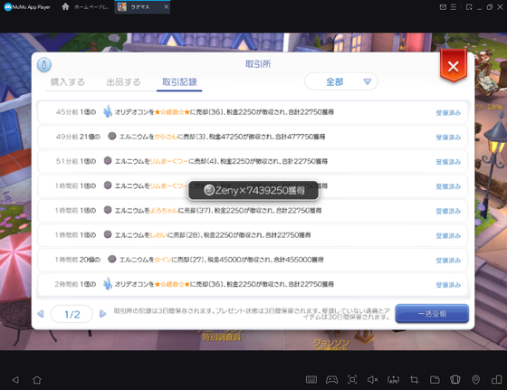Image resolution: width=507 pixels, height=390 pixels.
Task: Click the 1/2 page indicator
Action: [x=72, y=314]
